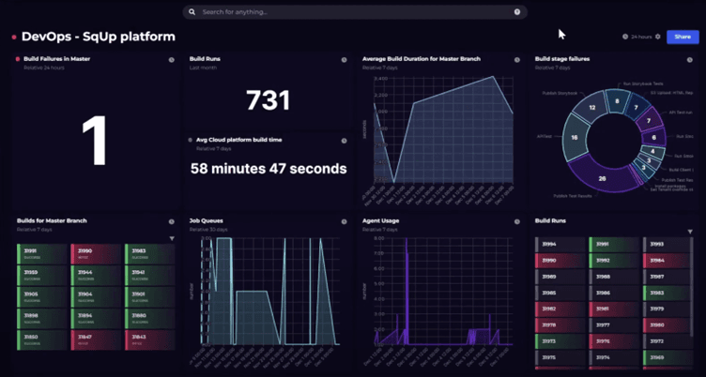Open build 31905 tile
Image resolution: width=706 pixels, height=377 pixels.
(42, 297)
